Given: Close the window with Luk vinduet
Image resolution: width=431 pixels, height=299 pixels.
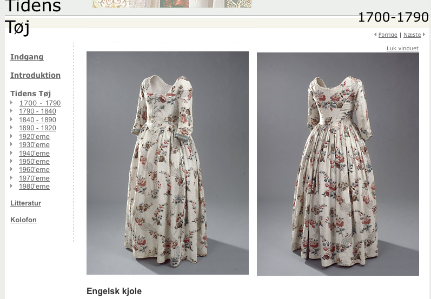Looking at the screenshot, I should (402, 48).
